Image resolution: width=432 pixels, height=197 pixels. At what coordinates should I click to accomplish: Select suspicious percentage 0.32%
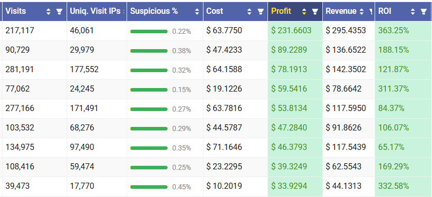[181, 71]
